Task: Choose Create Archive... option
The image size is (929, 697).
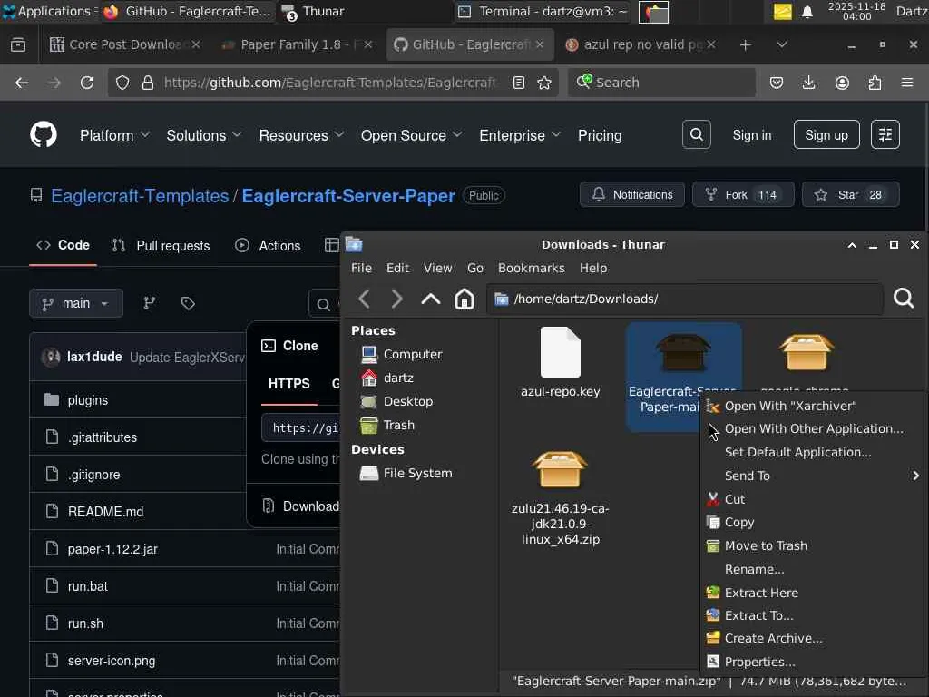Action: click(x=813, y=638)
